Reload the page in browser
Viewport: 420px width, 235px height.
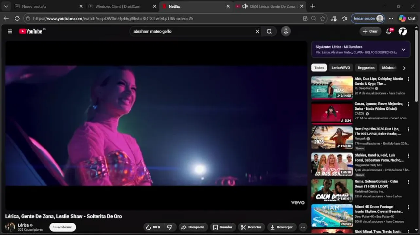tap(17, 18)
